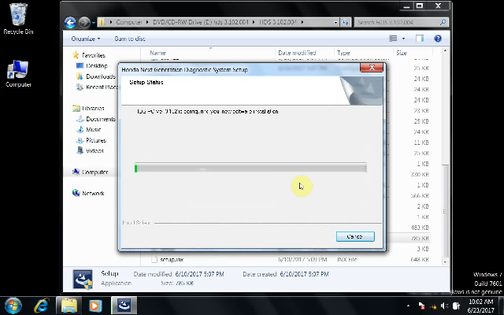Click the Action Center flag tray icon

(422, 306)
